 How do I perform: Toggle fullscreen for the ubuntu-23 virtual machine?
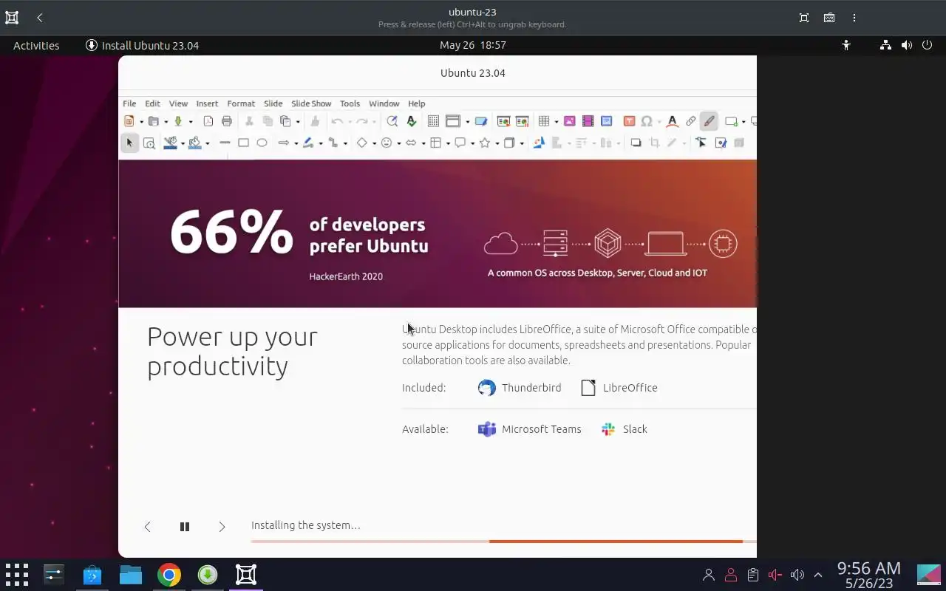click(x=804, y=18)
